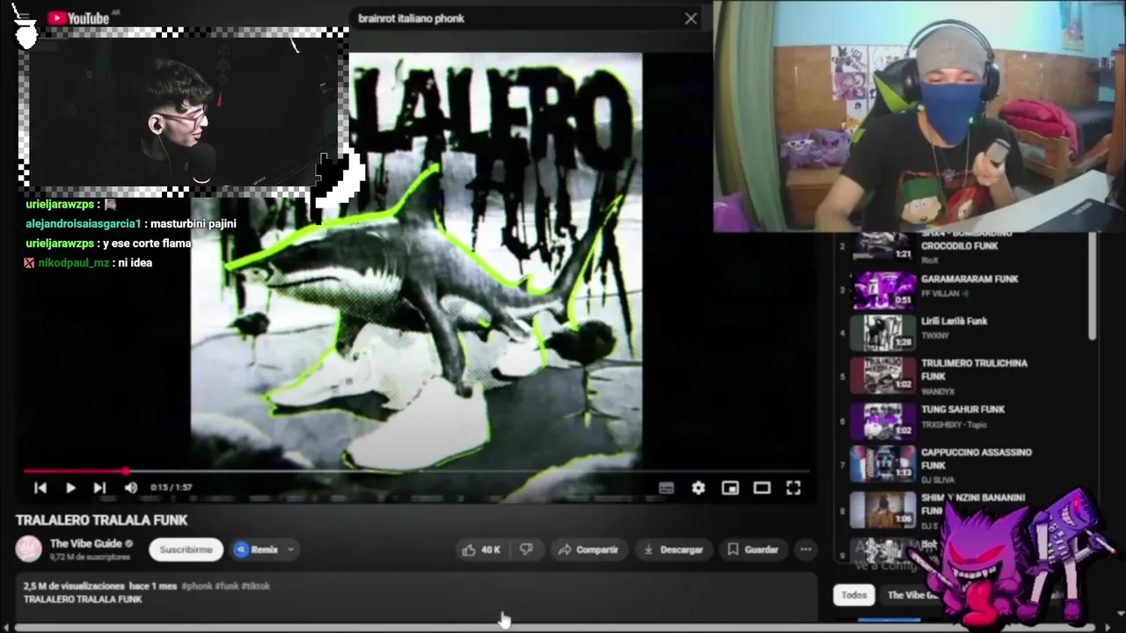1126x633 pixels.
Task: Open The Vibe Guide channel name link
Action: tap(85, 543)
